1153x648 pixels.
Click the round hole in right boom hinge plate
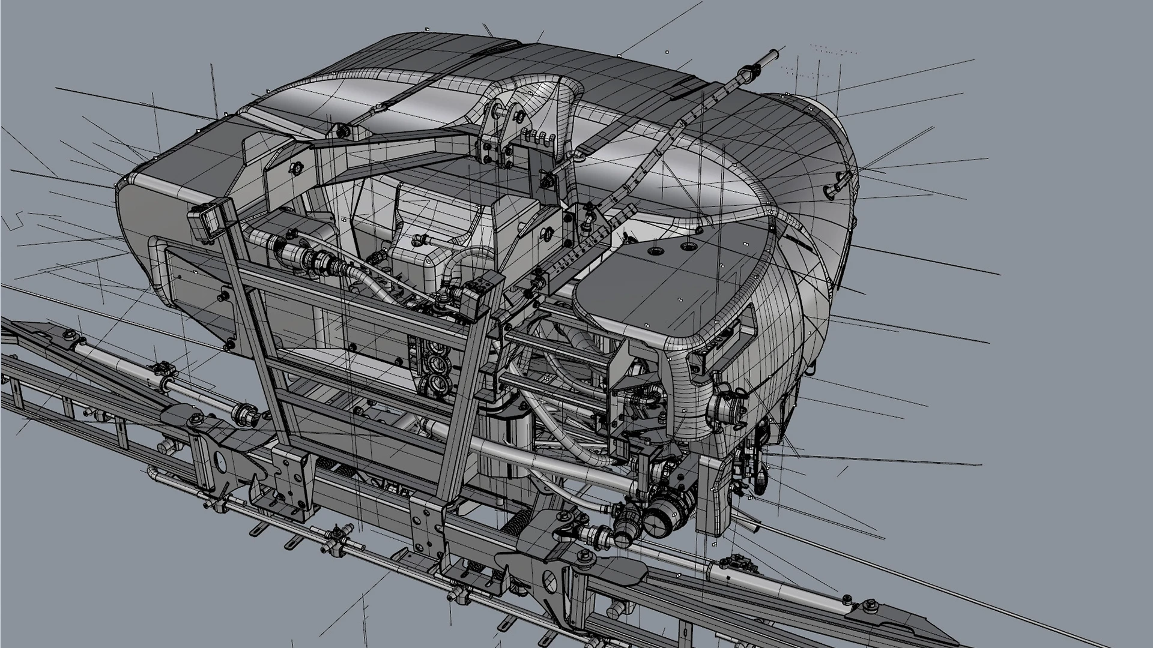[x=550, y=581]
